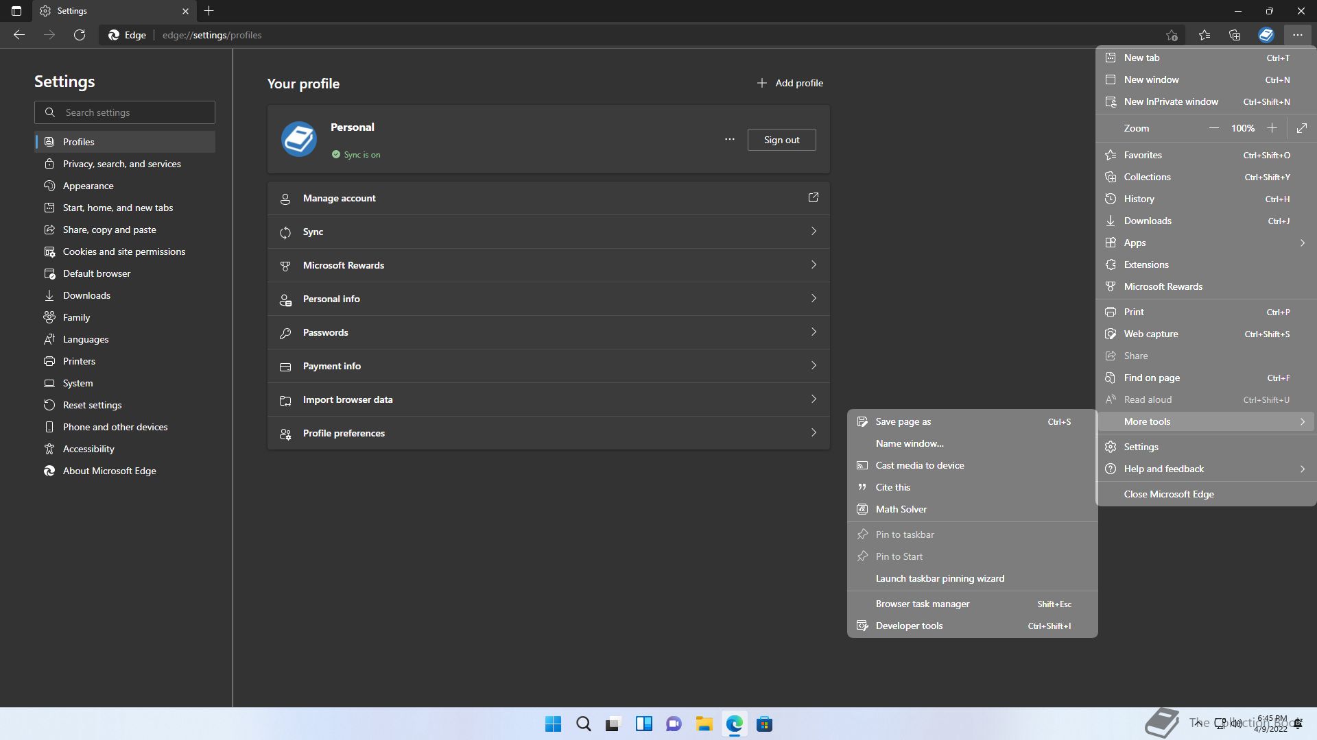Click the Manage account external link icon
1317x740 pixels.
click(x=814, y=198)
